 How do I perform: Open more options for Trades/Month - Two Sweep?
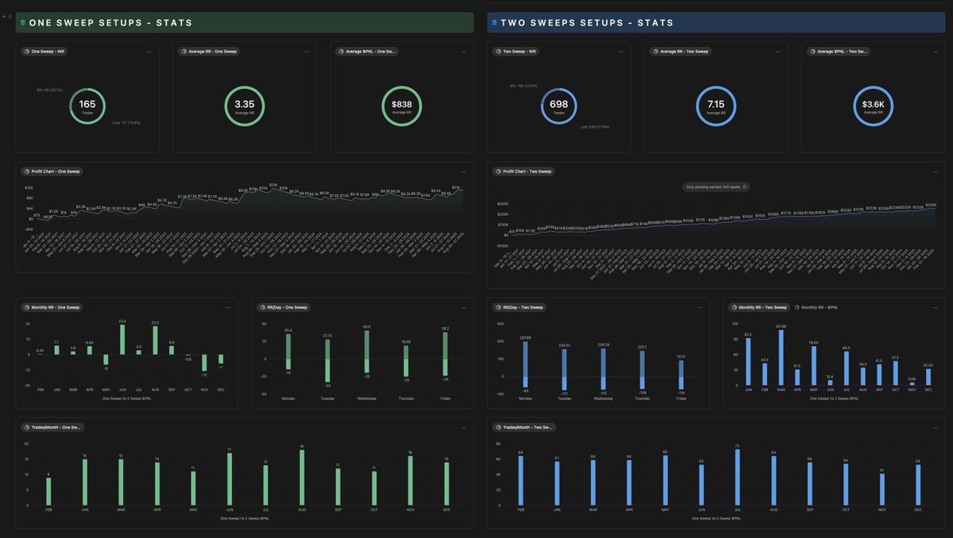934,427
